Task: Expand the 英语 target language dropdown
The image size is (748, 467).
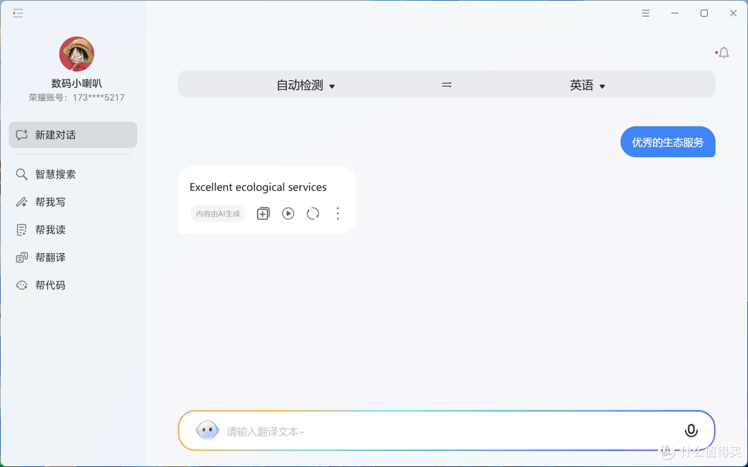Action: [x=587, y=85]
